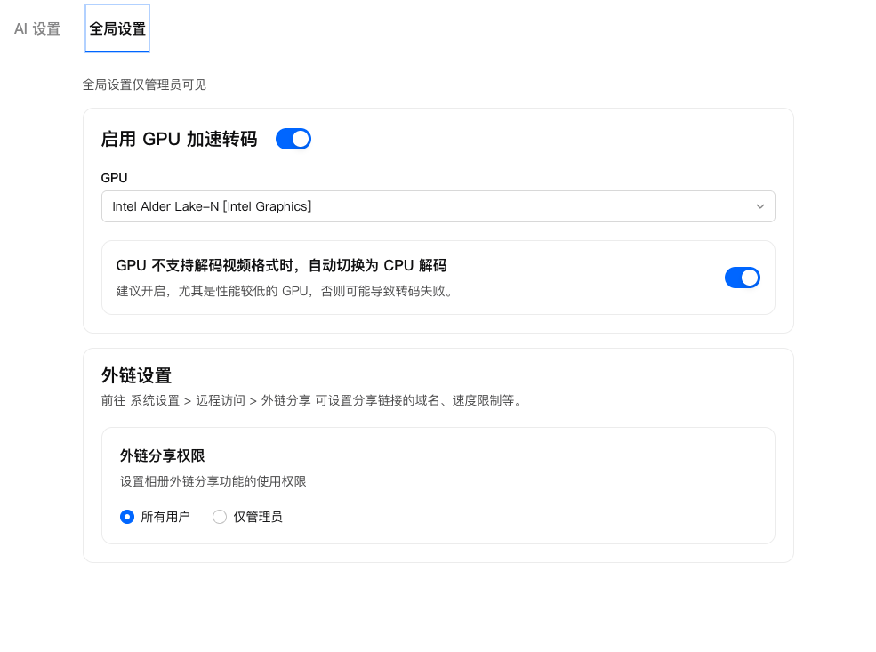Image resolution: width=876 pixels, height=652 pixels.
Task: Click the chevron on the GPU dropdown
Action: [x=760, y=205]
